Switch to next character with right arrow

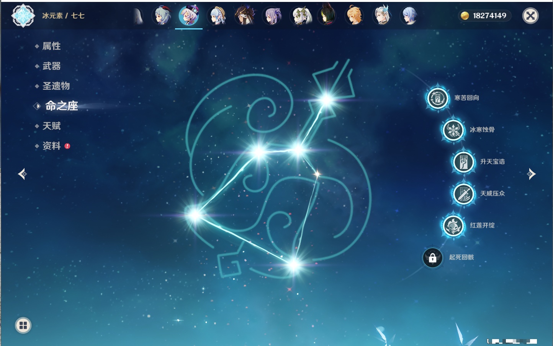pos(531,174)
